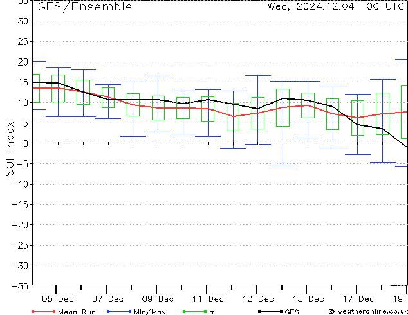Click the Min/Max legend label
The image size is (408, 315).
point(149,312)
